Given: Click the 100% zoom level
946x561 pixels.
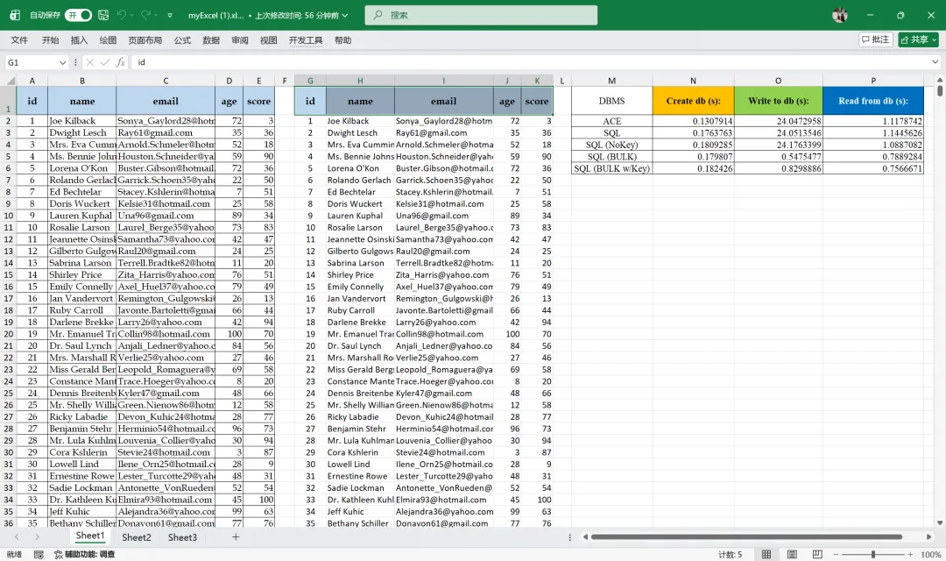Looking at the screenshot, I should click(931, 554).
